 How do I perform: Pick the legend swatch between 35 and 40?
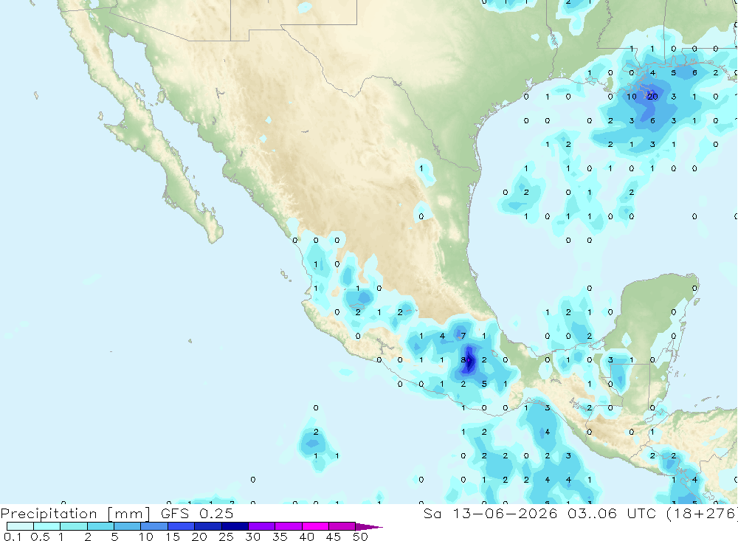pos(288,526)
